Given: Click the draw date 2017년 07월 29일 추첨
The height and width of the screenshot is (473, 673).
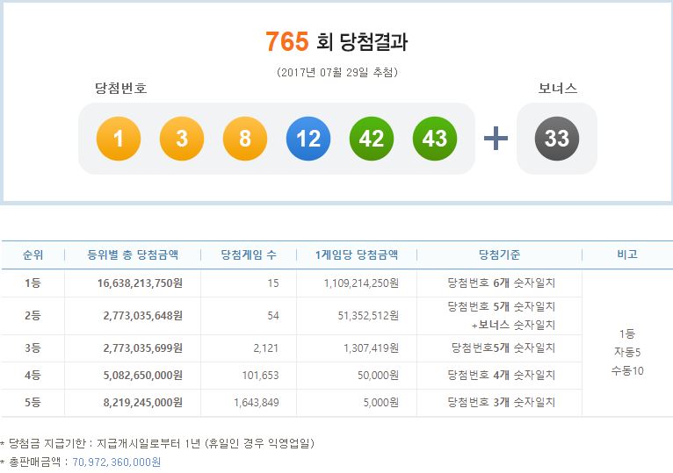Looking at the screenshot, I should pyautogui.click(x=336, y=72).
